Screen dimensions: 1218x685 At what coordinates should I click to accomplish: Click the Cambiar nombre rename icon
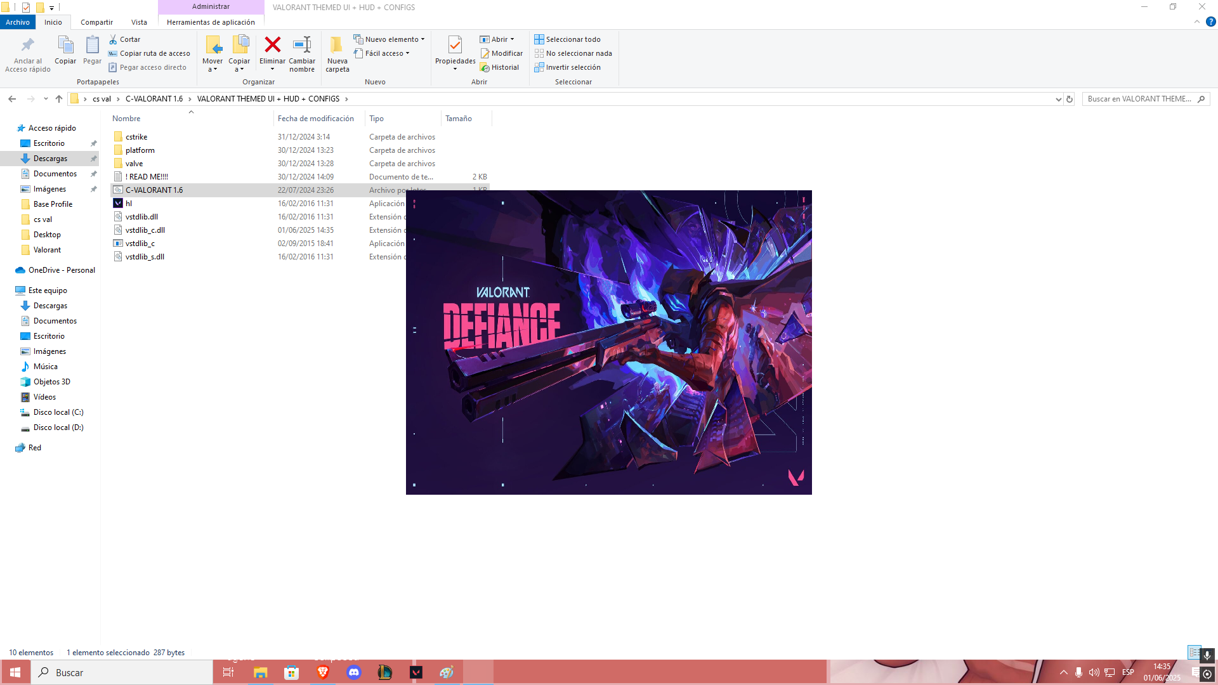(302, 45)
